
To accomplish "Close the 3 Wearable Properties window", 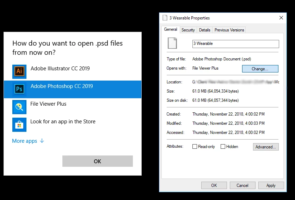I will click(281, 18).
